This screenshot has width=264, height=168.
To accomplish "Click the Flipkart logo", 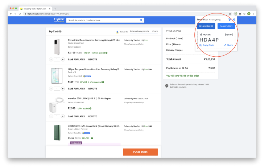I will click(59, 19).
